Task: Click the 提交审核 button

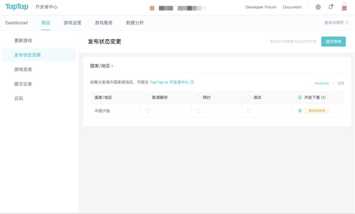Action: [x=333, y=42]
